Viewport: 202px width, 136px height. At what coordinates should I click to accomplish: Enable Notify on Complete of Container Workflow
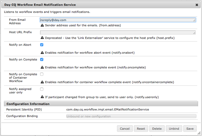42,74
